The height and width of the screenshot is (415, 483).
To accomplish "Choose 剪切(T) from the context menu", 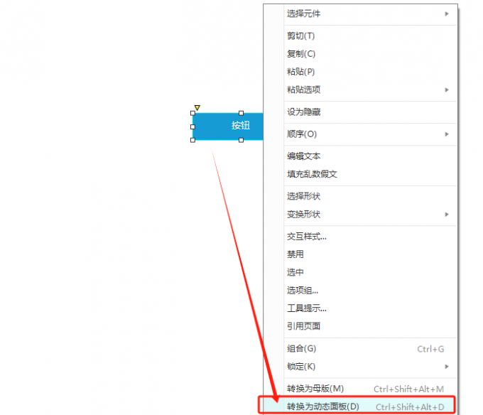I will click(x=360, y=36).
